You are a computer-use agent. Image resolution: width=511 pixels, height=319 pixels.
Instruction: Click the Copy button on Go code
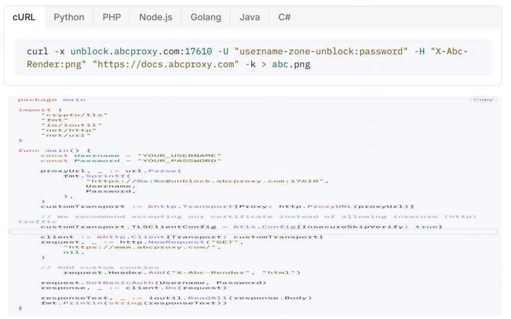tap(483, 100)
